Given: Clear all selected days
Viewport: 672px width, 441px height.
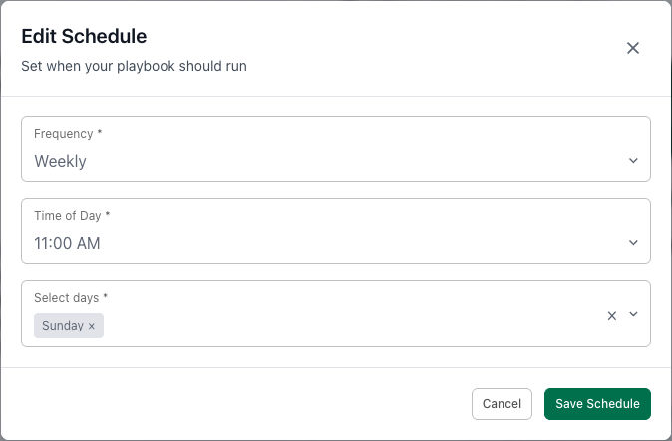Looking at the screenshot, I should tap(612, 315).
